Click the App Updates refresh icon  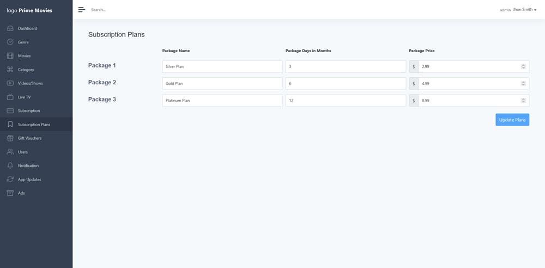pyautogui.click(x=10, y=179)
